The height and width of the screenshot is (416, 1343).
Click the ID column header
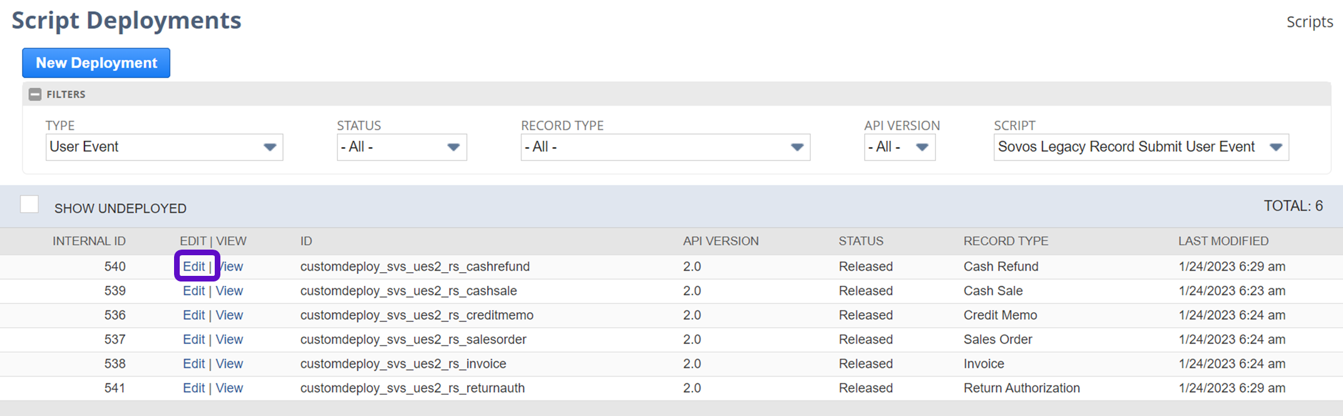(306, 241)
